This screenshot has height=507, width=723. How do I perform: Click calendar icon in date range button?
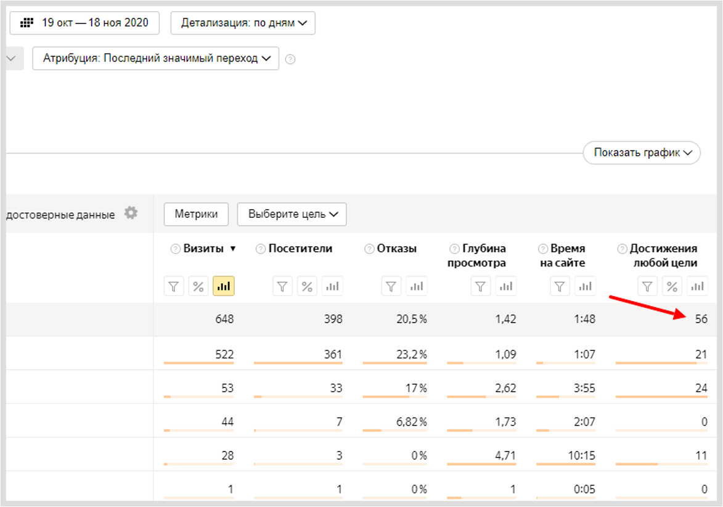[x=27, y=23]
